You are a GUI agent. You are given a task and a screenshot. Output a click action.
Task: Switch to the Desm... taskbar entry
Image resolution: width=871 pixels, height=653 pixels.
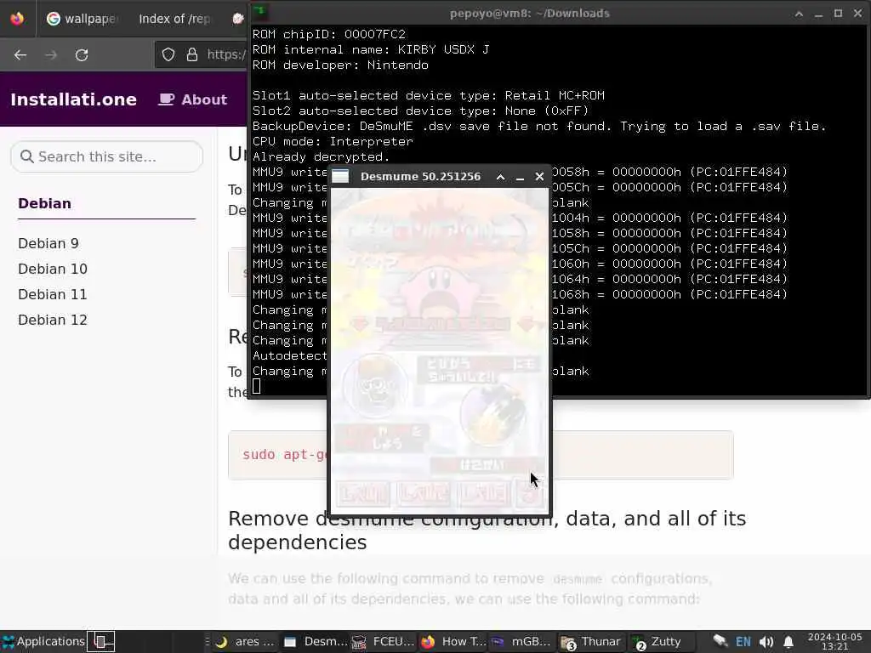[x=315, y=641]
